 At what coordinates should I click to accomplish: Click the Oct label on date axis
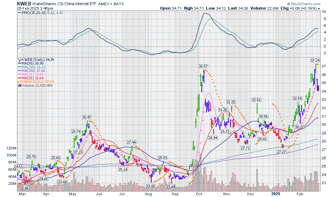click(x=199, y=193)
